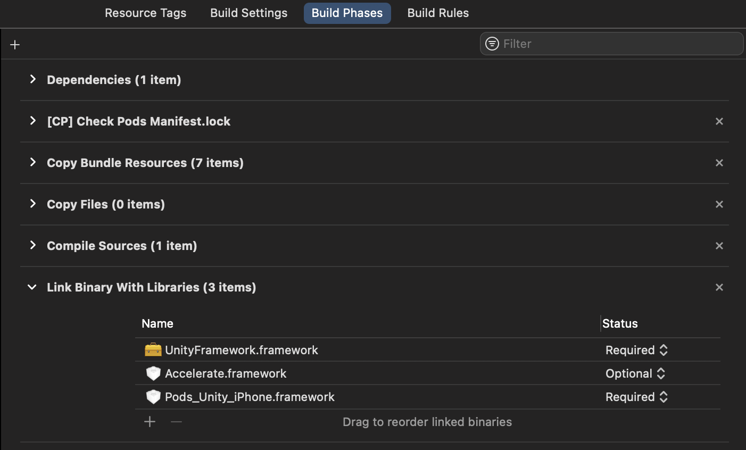Open the Build Rules tab
This screenshot has height=450, width=746.
tap(438, 13)
